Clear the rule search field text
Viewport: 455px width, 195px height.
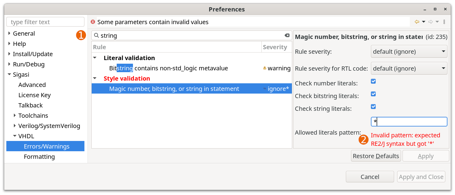click(287, 35)
